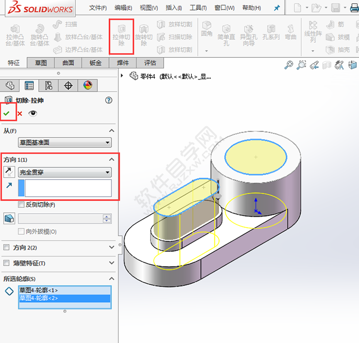Select Boundary Boss/Base (边界凸台/基体) tool

click(78, 49)
